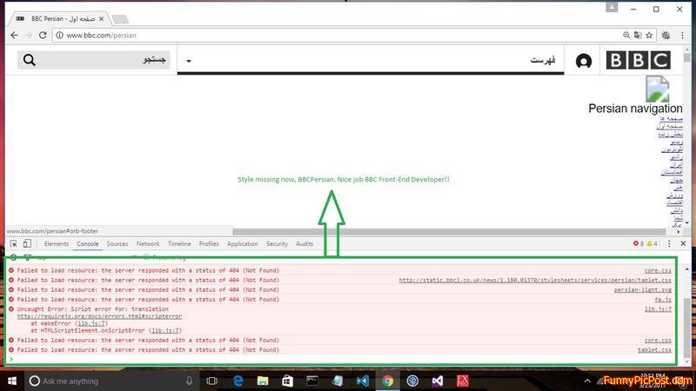Expand the system tray hidden icons chevron

pyautogui.click(x=587, y=381)
